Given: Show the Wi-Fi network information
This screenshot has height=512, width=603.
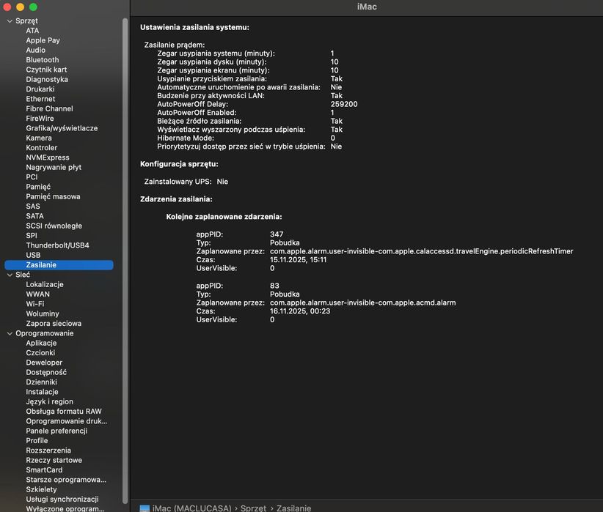Looking at the screenshot, I should click(x=35, y=304).
